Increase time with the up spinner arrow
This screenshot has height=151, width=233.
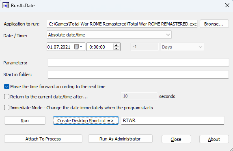tap(116, 45)
